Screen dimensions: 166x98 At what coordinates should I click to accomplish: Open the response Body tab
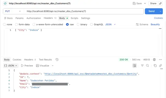point(7,60)
